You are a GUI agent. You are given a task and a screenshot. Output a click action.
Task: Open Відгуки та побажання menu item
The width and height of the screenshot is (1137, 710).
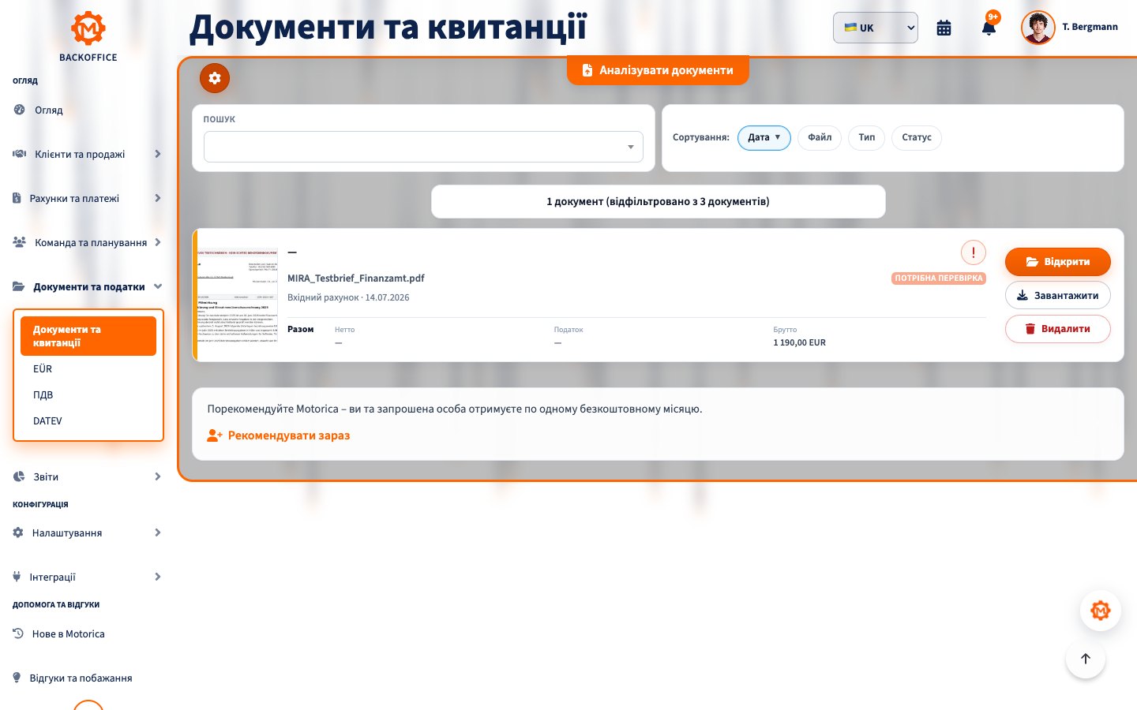tap(81, 678)
